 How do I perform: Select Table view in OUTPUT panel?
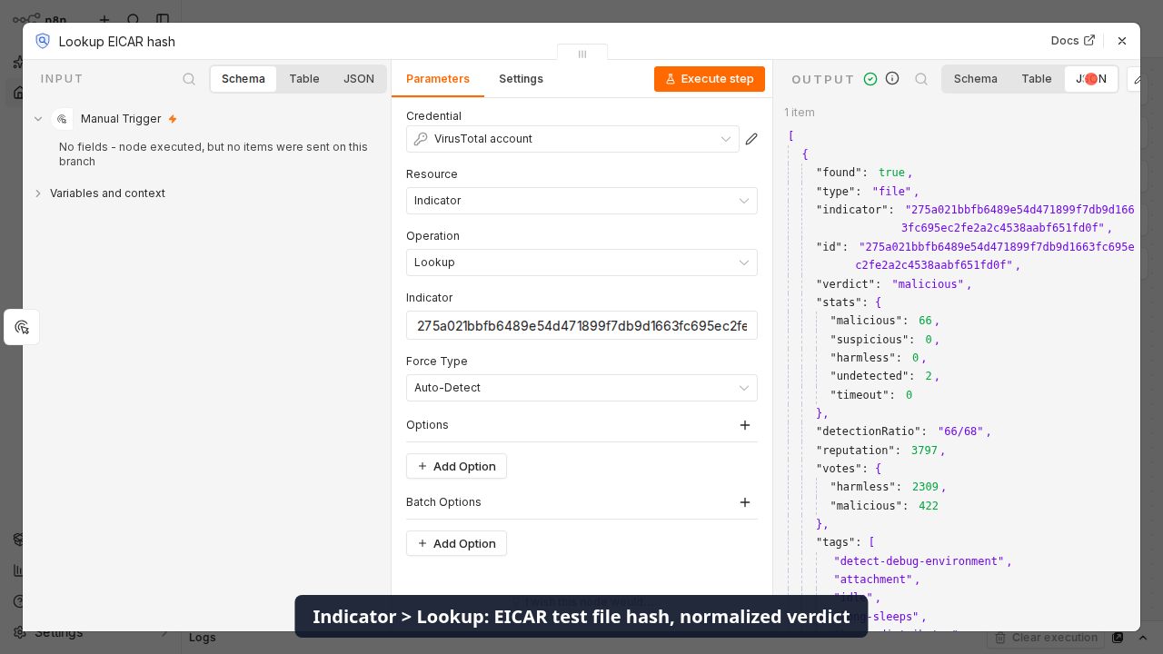1037,79
